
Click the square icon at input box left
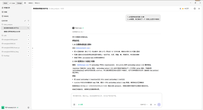coord(74,105)
